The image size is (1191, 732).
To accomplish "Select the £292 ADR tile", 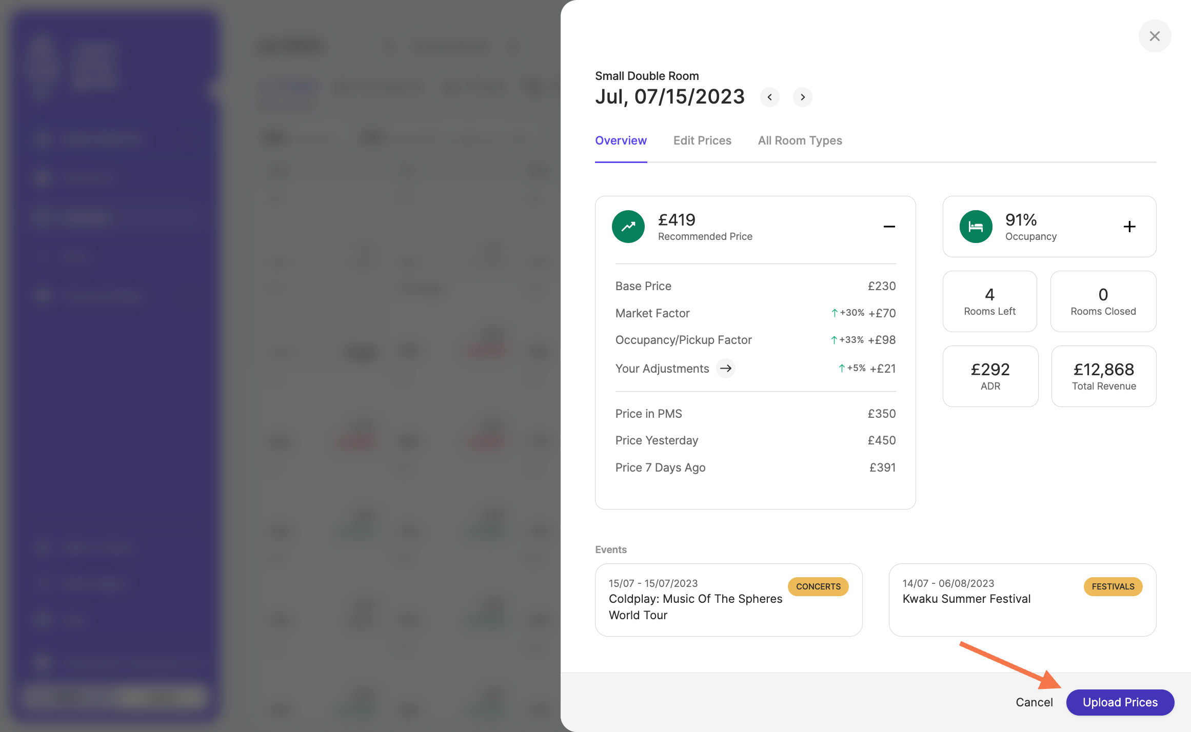I will tap(990, 376).
